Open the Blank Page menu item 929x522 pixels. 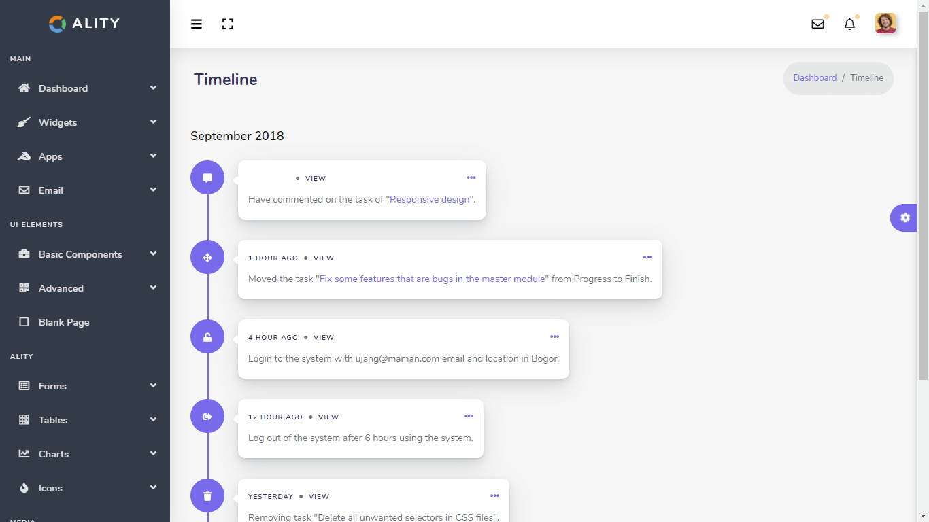tap(64, 322)
